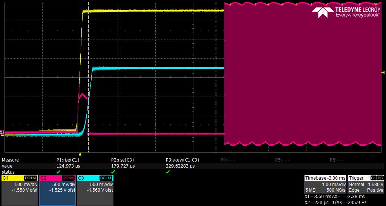
Task: Click the Measure row label
Action: tap(10, 160)
